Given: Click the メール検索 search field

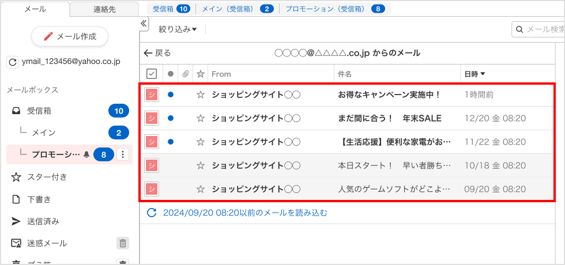Looking at the screenshot, I should tap(538, 29).
